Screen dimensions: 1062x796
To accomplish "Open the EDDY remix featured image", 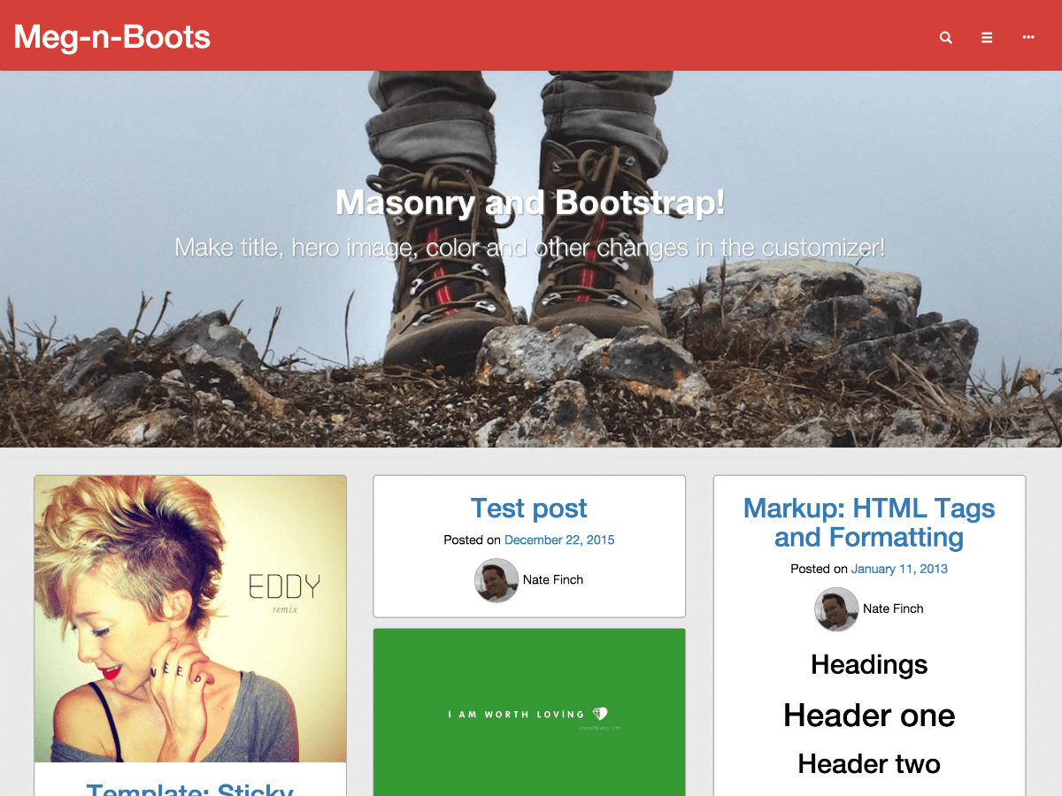I will click(189, 617).
